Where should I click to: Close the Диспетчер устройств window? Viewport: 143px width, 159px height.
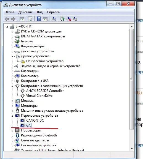pyautogui.click(x=128, y=4)
